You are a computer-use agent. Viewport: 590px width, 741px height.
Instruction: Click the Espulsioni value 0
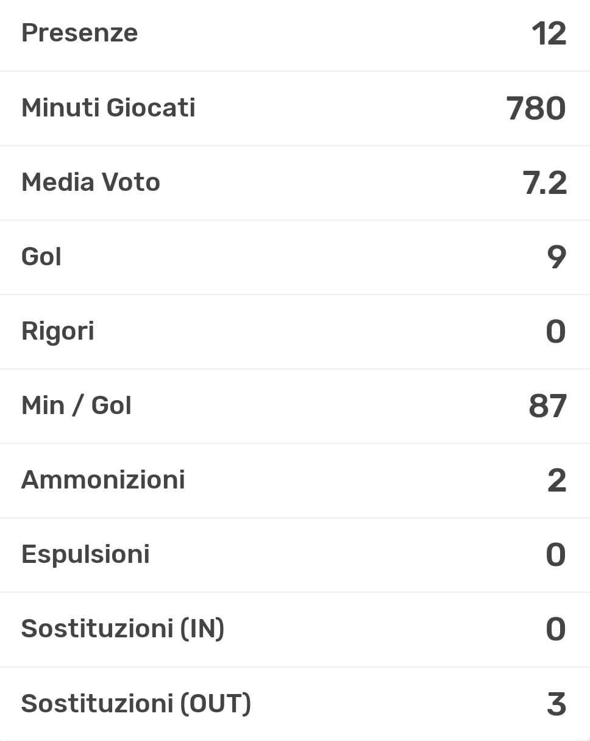coord(555,555)
